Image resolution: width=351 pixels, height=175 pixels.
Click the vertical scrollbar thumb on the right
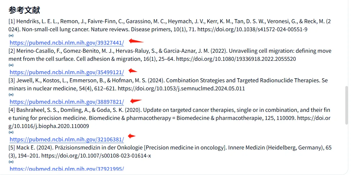(x=347, y=105)
